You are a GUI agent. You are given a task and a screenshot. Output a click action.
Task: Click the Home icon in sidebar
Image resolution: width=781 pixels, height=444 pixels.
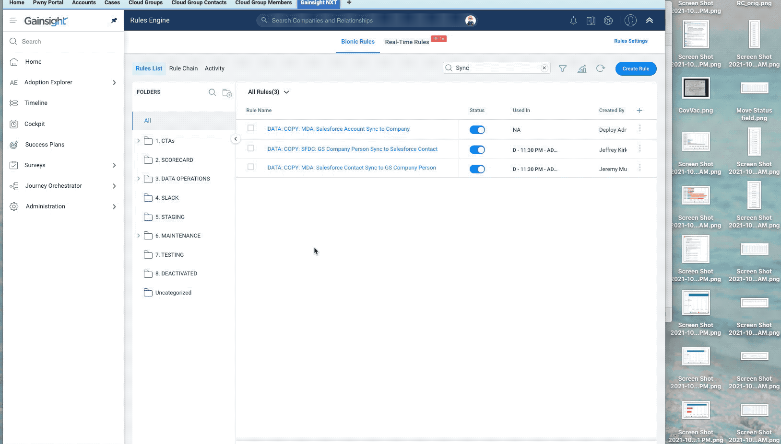point(14,62)
